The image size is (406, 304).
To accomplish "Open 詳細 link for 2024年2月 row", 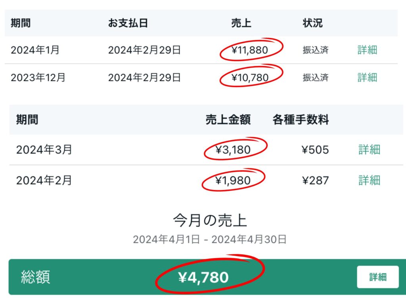I will (x=369, y=180).
